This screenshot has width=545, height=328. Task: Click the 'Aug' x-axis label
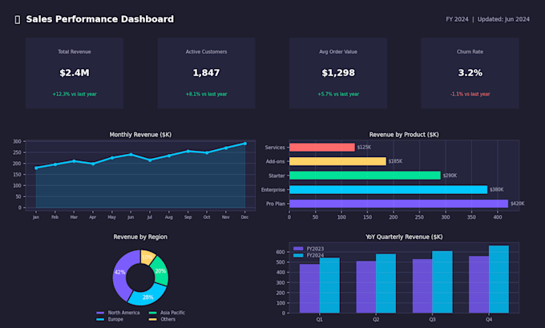169,217
